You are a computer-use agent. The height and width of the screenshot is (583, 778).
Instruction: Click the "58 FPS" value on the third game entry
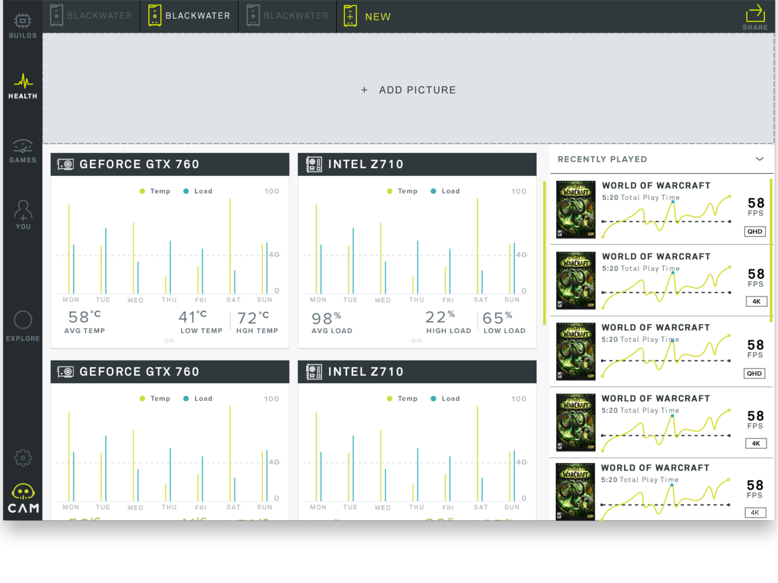(x=755, y=349)
